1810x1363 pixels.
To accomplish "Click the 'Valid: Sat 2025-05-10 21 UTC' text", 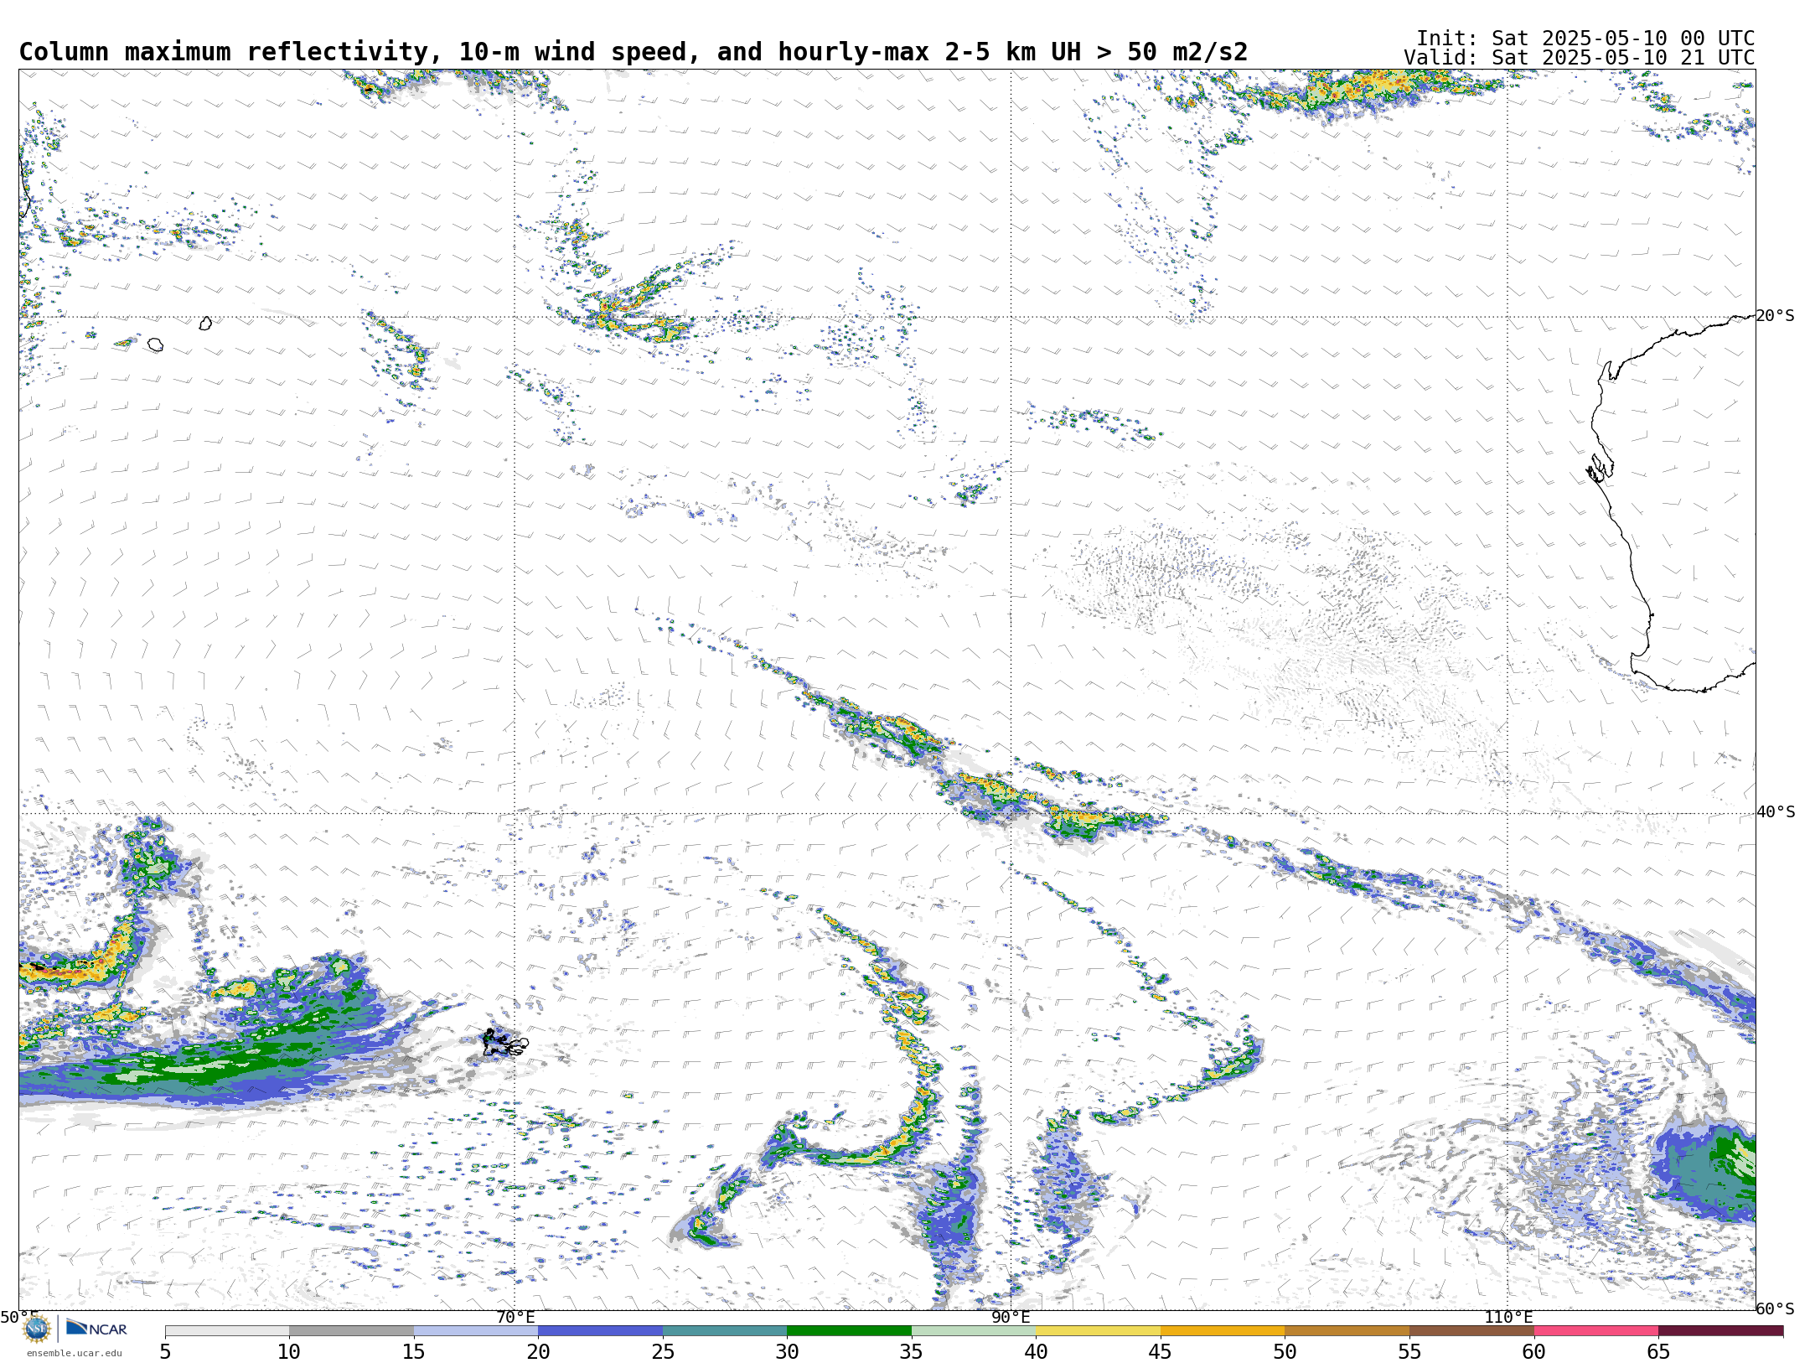I will pos(1580,58).
